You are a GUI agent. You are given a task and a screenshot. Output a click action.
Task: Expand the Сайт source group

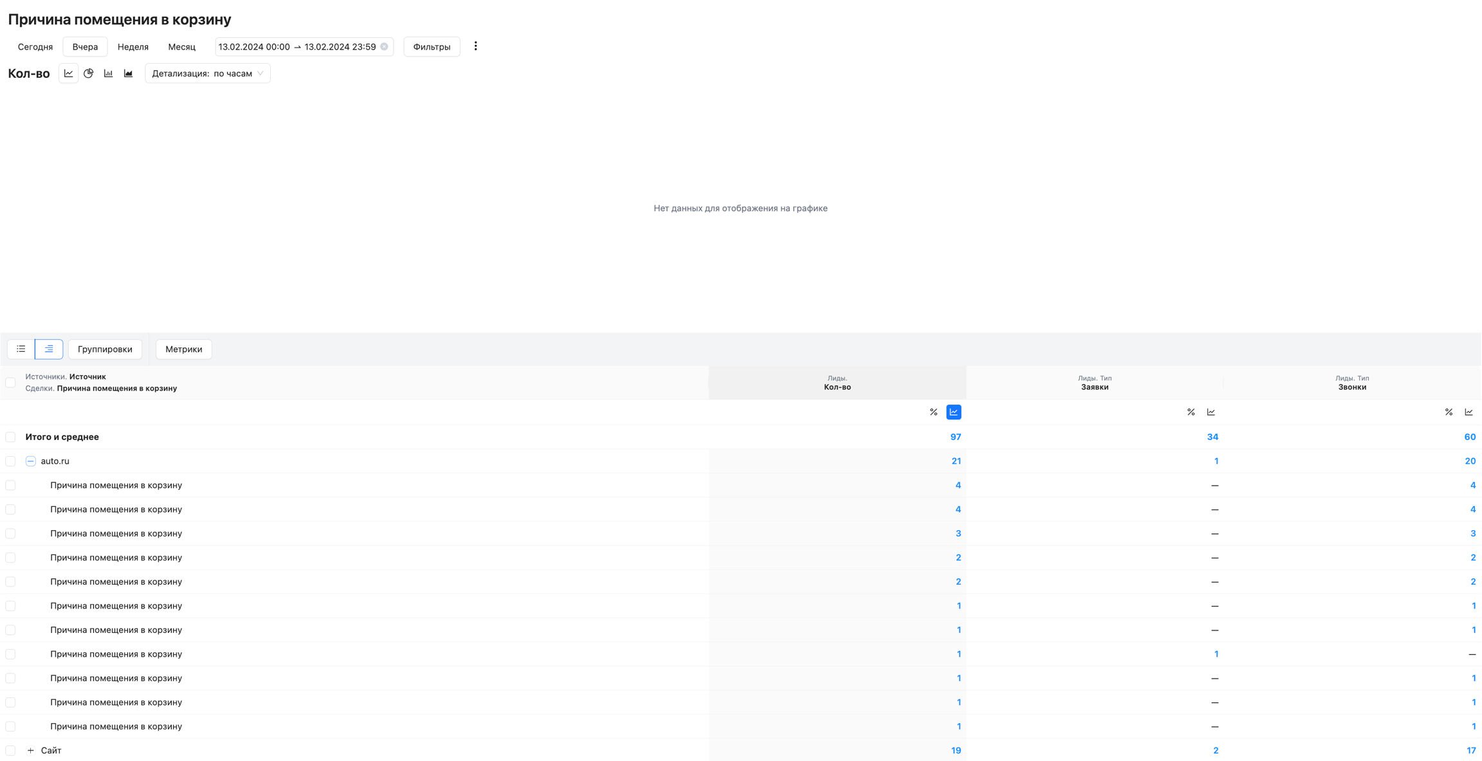pyautogui.click(x=30, y=750)
